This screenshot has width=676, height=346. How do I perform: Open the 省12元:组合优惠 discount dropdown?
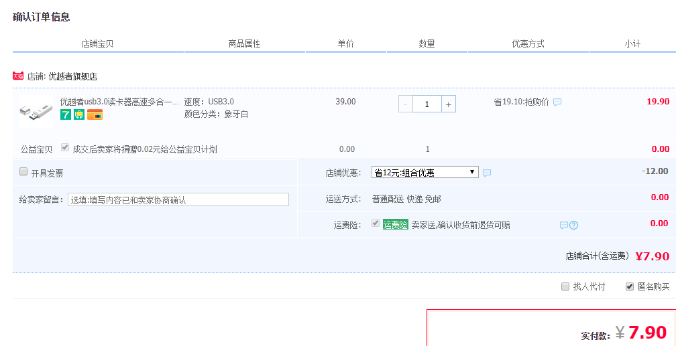(x=425, y=173)
